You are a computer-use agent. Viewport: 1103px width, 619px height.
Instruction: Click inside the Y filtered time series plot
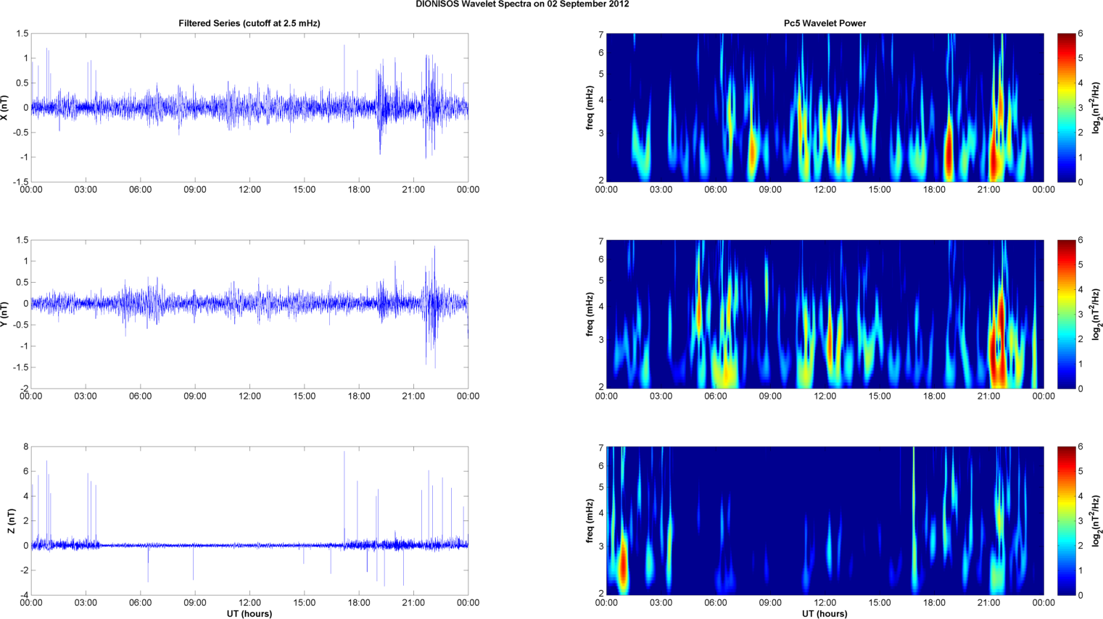[x=249, y=314]
